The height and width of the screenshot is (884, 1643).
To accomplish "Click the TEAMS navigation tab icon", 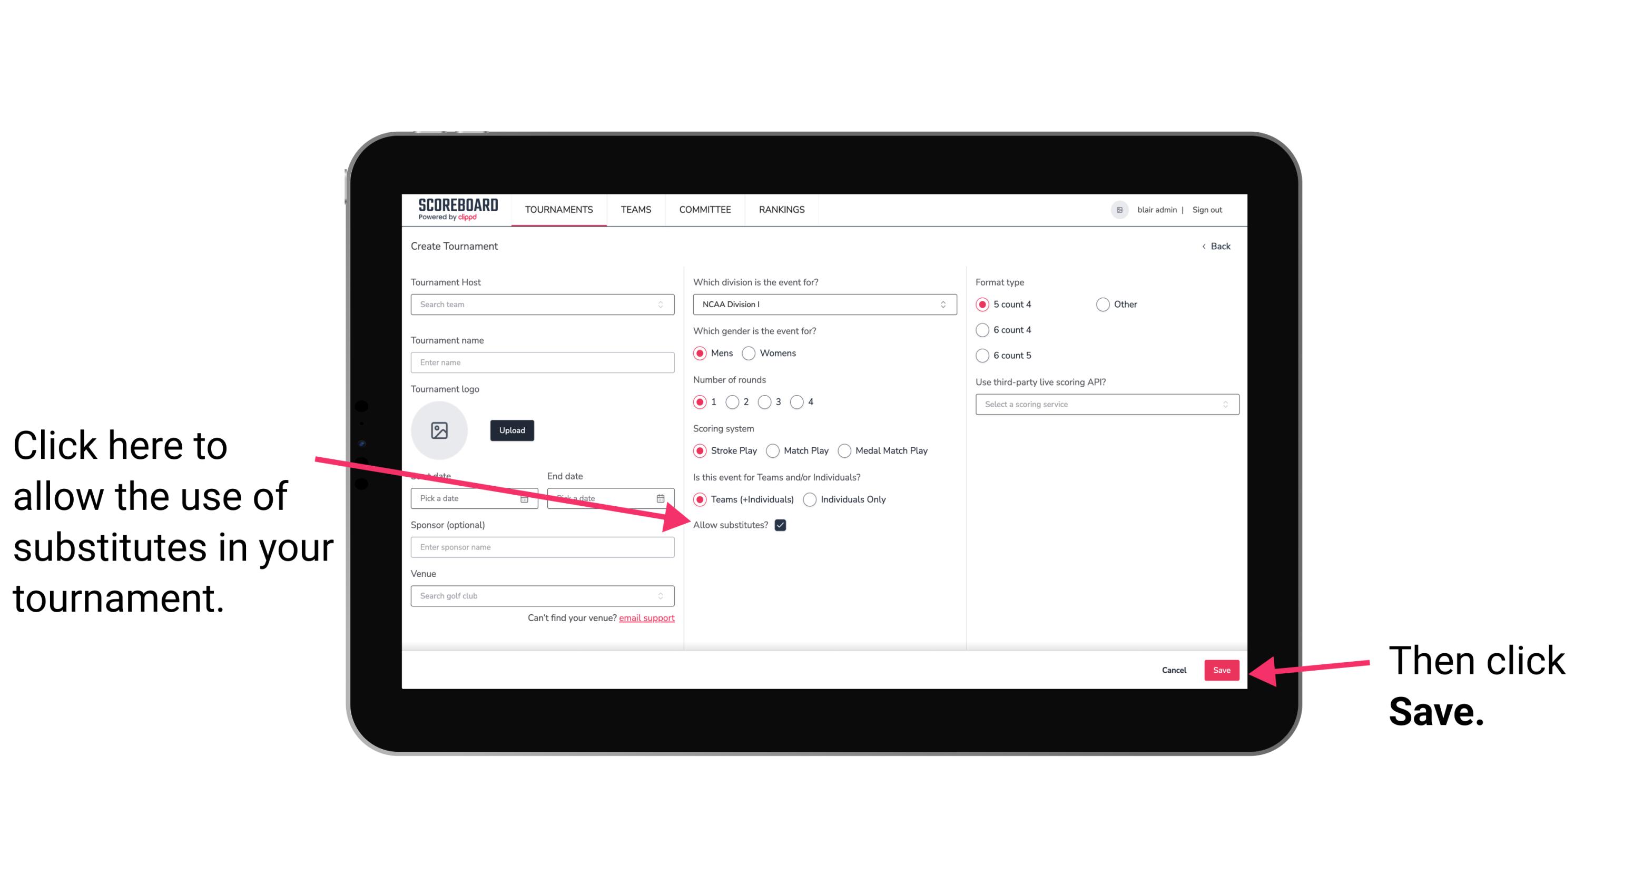I will [x=635, y=209].
